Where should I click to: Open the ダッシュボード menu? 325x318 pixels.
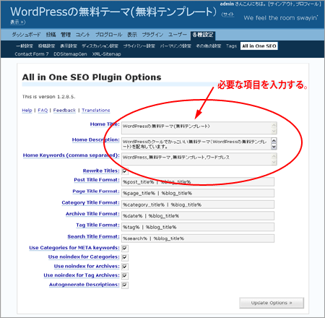(26, 35)
